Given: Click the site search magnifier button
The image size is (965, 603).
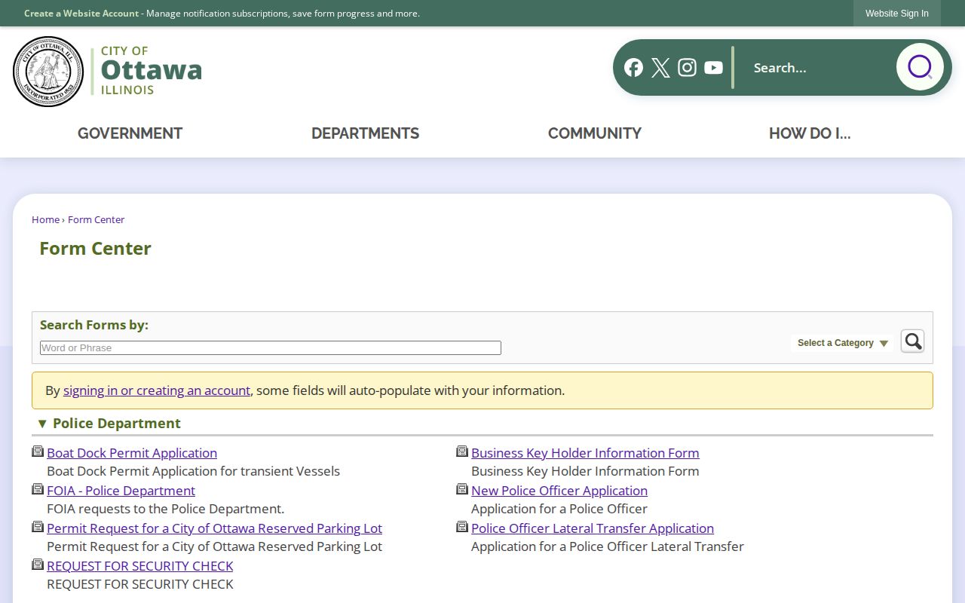Looking at the screenshot, I should 920,67.
